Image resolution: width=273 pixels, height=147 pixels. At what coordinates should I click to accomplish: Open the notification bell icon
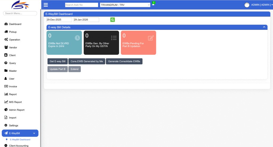[x=153, y=5]
